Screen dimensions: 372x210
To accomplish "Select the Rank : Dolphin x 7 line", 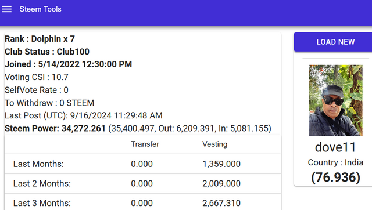I will [40, 39].
